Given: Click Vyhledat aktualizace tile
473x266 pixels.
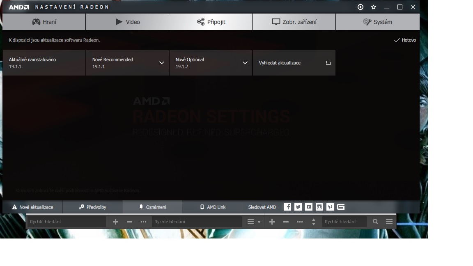Looking at the screenshot, I should (x=294, y=63).
